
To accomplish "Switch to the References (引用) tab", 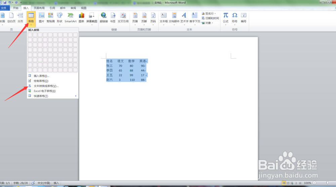I will (x=52, y=8).
